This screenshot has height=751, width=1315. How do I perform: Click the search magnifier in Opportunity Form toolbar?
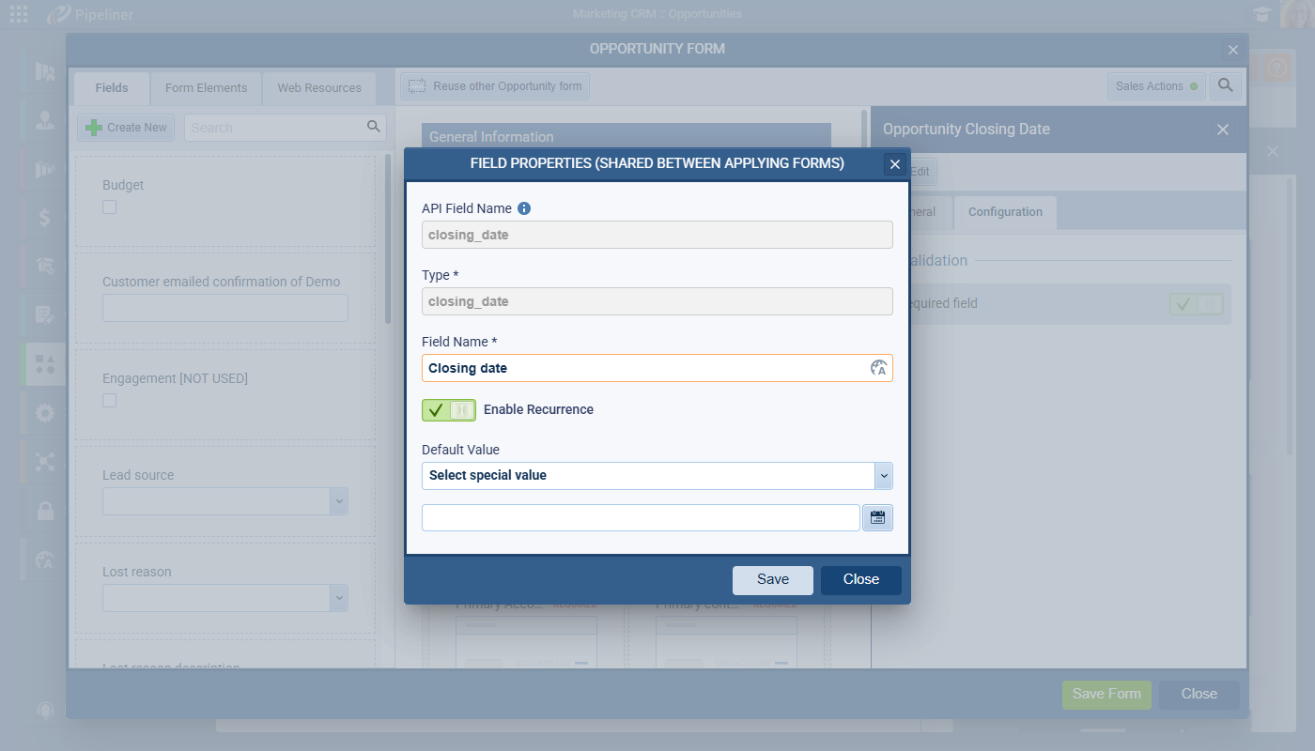click(1225, 86)
